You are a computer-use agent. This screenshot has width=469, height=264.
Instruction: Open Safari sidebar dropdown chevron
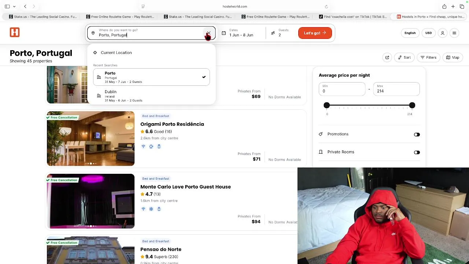click(14, 7)
